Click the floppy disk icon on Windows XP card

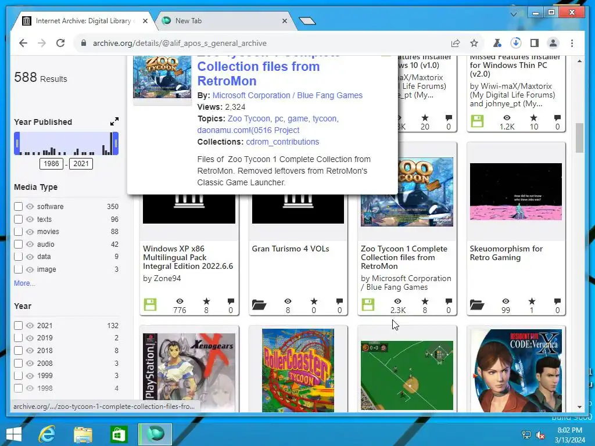click(150, 304)
